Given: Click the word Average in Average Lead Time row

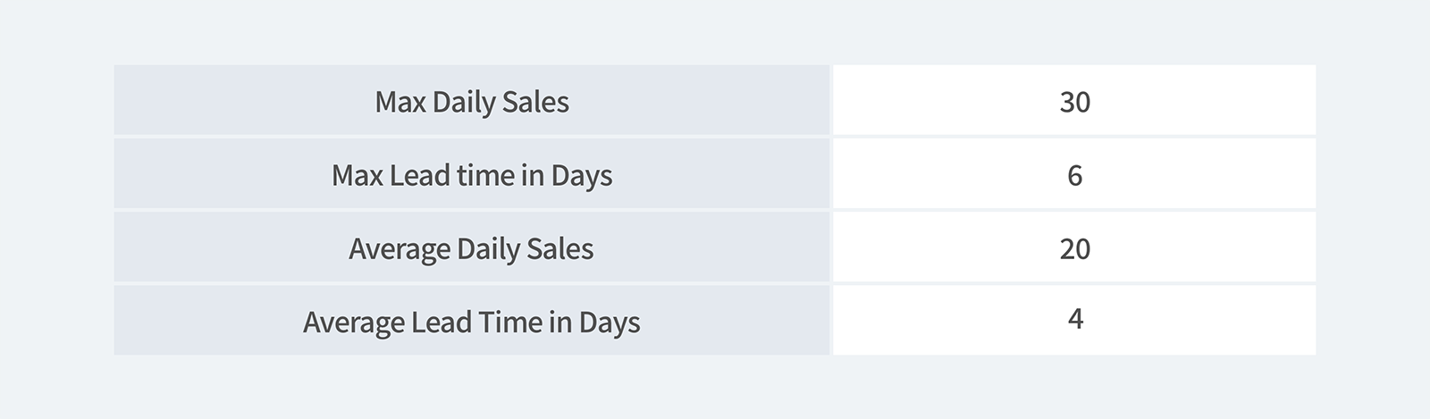Looking at the screenshot, I should (x=354, y=322).
